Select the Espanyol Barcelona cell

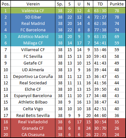tap(33, 96)
